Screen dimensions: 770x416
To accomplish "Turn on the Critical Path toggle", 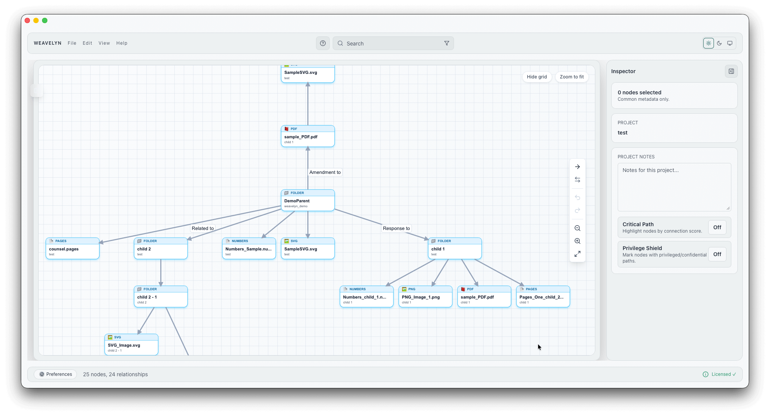I will click(717, 227).
